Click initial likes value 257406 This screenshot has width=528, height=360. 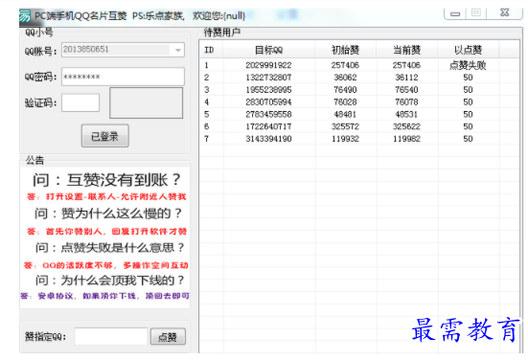pyautogui.click(x=345, y=65)
